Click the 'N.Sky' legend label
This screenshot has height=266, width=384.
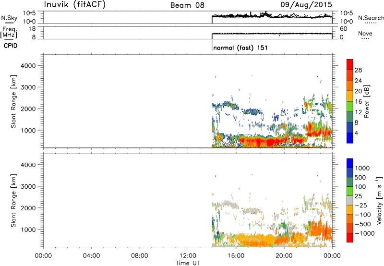9,18
